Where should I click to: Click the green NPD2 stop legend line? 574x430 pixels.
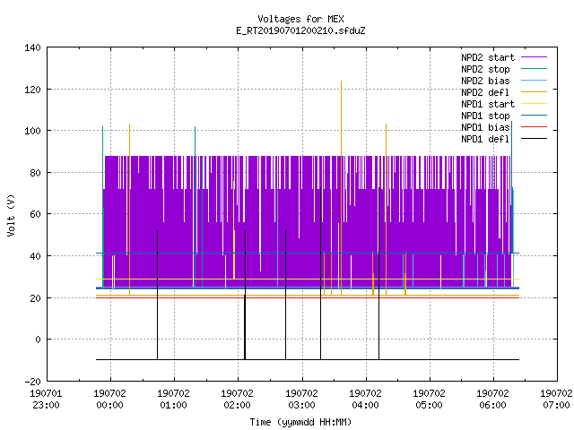click(534, 69)
